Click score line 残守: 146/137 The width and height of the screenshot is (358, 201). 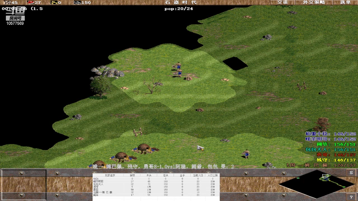[336, 160]
